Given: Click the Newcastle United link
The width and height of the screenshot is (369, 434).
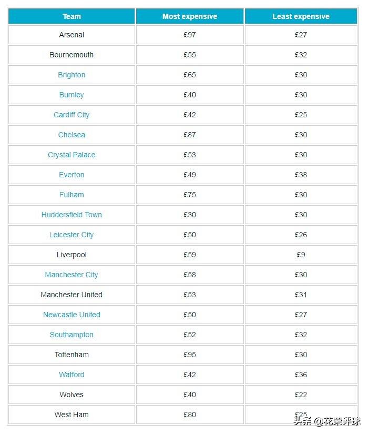Looking at the screenshot, I should coord(71,315).
